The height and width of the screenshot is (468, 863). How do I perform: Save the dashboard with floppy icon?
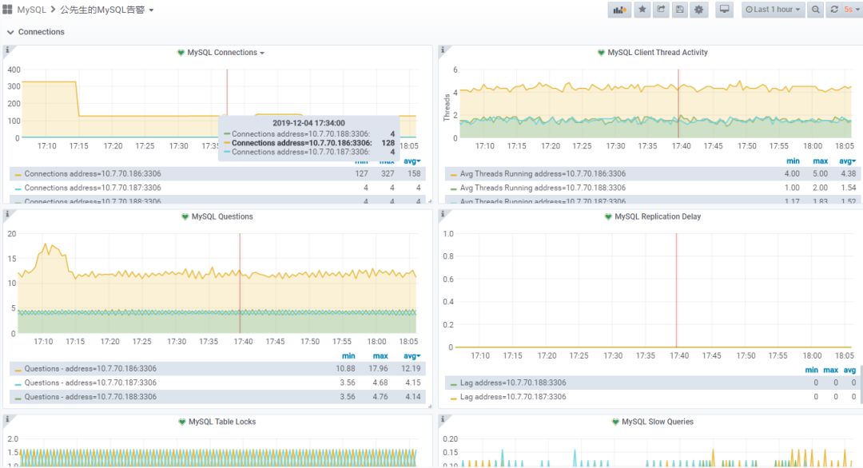tap(680, 10)
